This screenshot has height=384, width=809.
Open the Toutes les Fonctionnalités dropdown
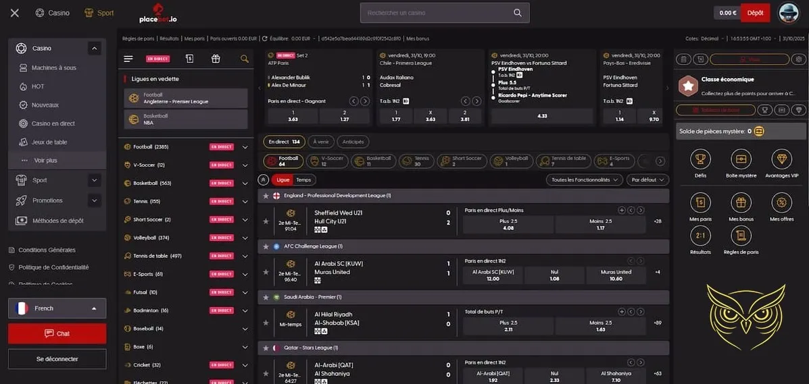584,180
